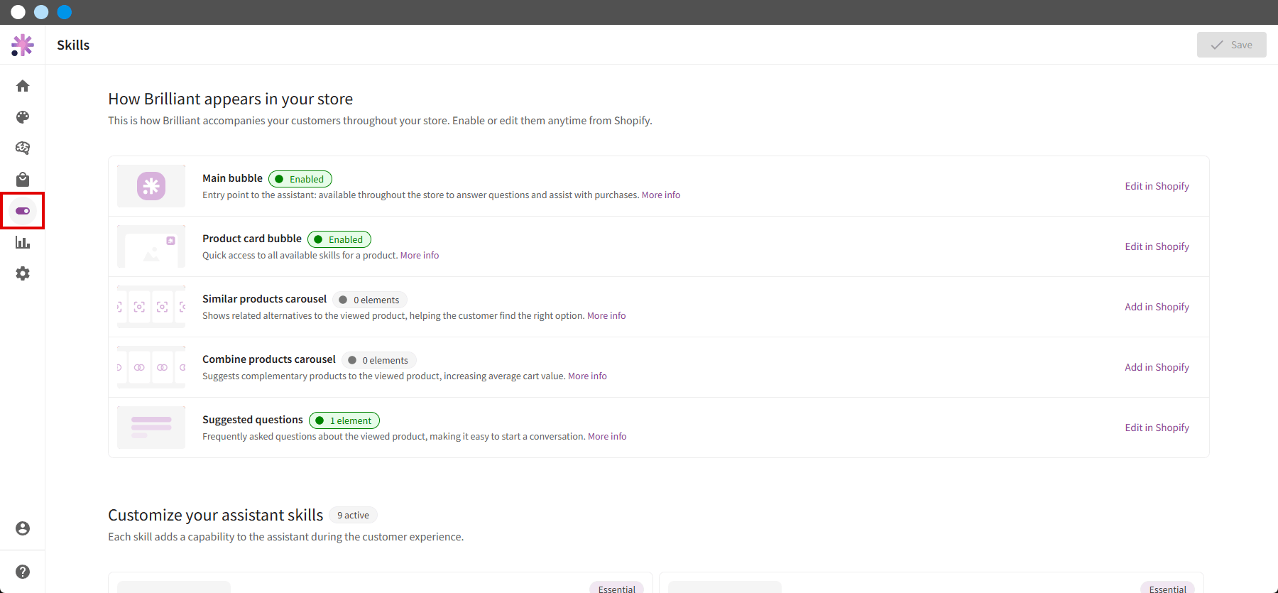Click Edit in Shopify for Suggested questions
1278x593 pixels.
point(1157,428)
